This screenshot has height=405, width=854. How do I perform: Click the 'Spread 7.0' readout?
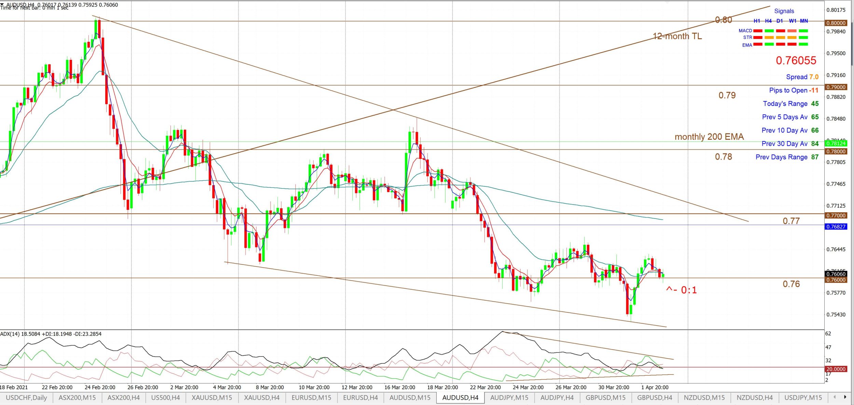coord(802,77)
